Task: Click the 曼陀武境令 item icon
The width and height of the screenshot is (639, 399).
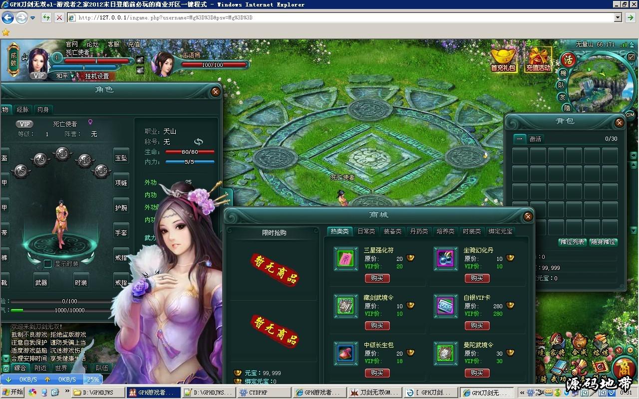Action: point(446,353)
